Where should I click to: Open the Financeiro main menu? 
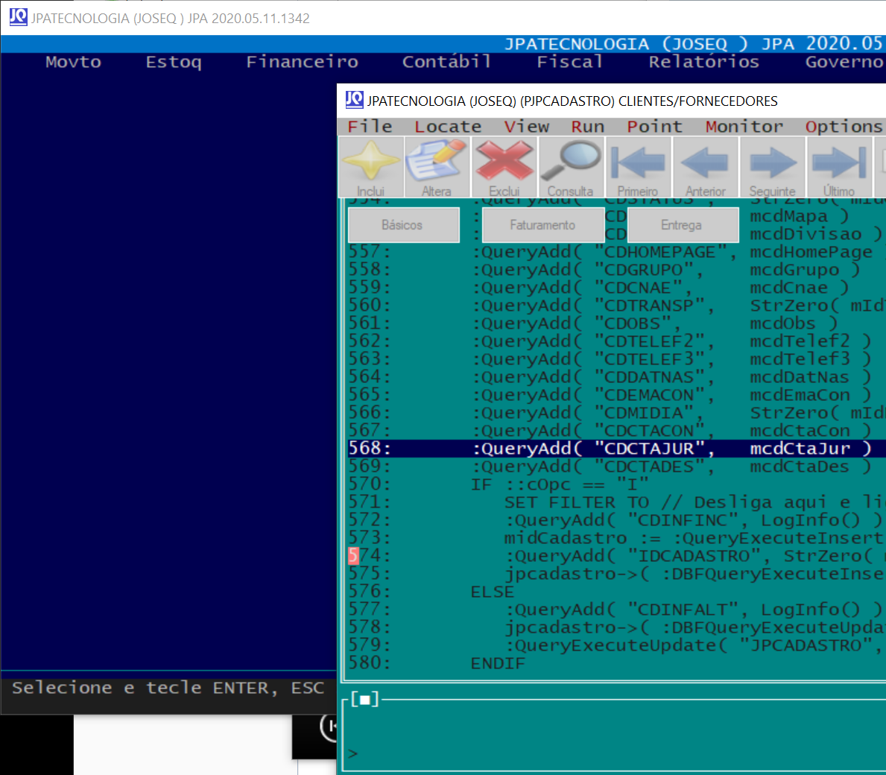click(302, 62)
